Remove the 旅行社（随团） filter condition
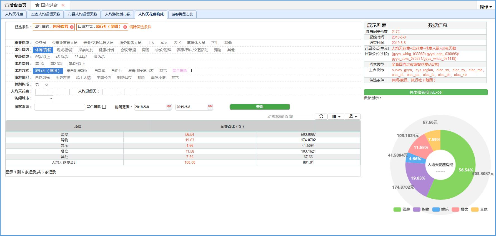 [125, 27]
